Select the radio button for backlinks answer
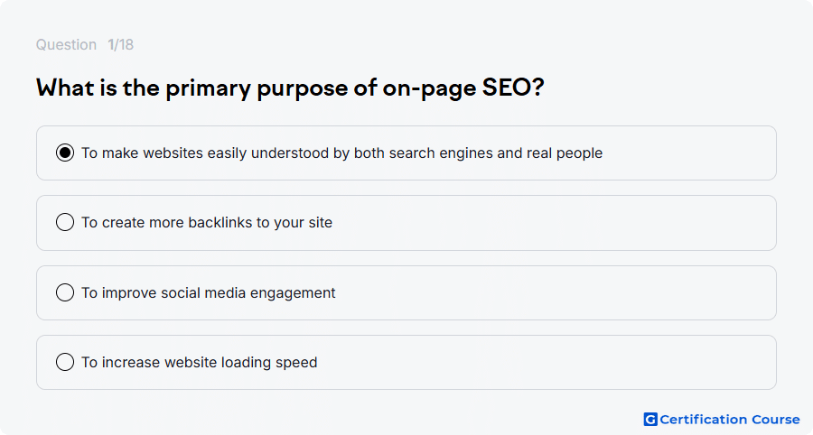Image resolution: width=813 pixels, height=435 pixels. click(x=65, y=222)
